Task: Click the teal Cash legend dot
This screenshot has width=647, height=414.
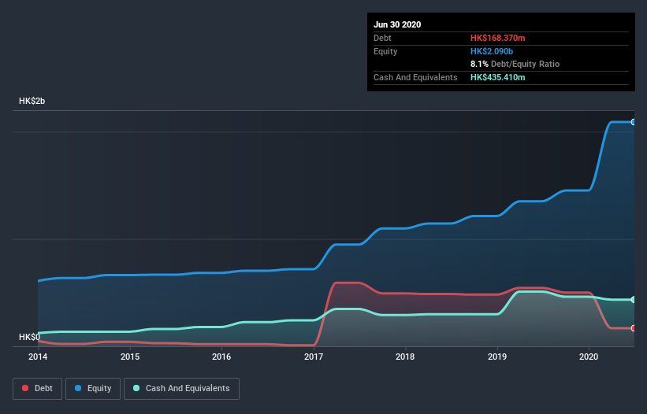Action: coord(136,388)
